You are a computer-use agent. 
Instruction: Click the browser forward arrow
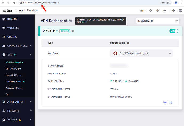8,3
